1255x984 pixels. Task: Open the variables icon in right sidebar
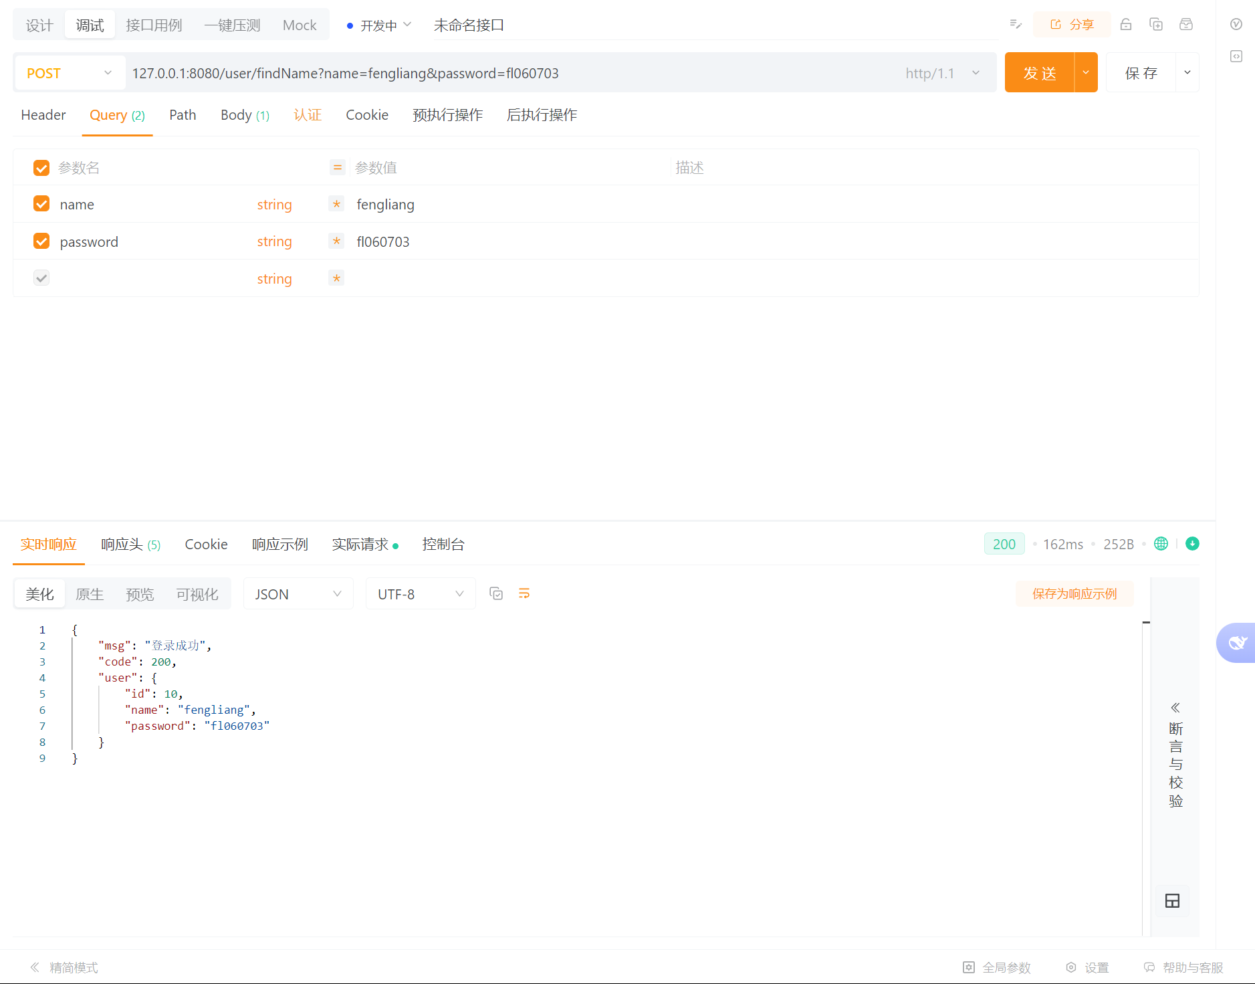click(x=1236, y=24)
